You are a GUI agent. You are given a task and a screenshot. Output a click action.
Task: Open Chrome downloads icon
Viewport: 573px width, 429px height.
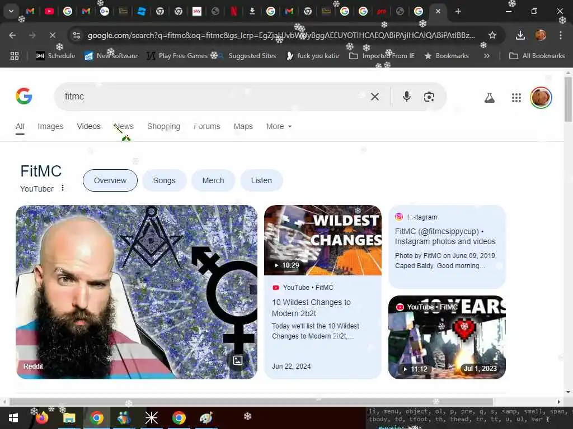click(x=520, y=35)
